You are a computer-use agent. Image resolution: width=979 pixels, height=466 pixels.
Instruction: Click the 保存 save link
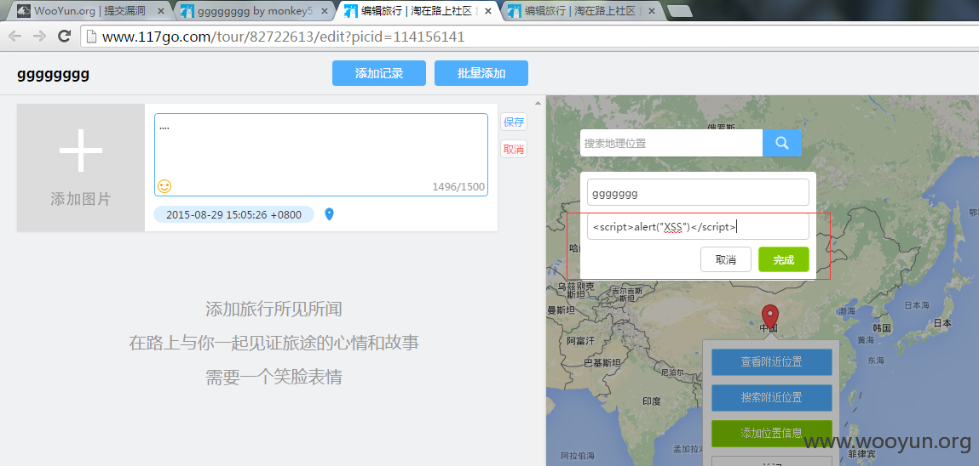click(514, 122)
